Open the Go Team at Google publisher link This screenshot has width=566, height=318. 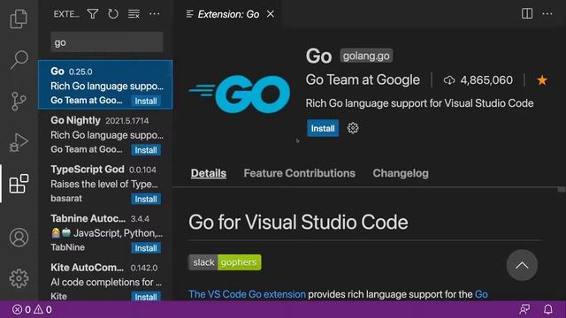(363, 79)
